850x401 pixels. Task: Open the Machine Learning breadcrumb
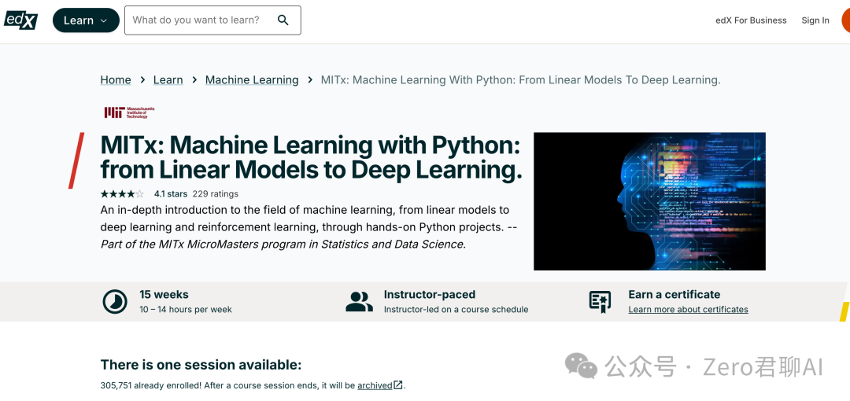252,80
